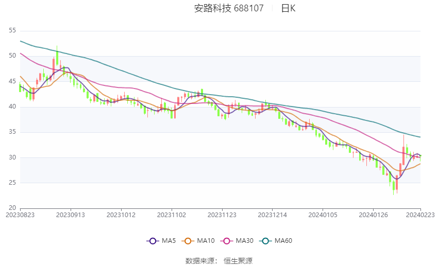Viewport: 438px width, 266px height.
Task: Click the 20240105 x-axis date label
Action: coord(323,215)
